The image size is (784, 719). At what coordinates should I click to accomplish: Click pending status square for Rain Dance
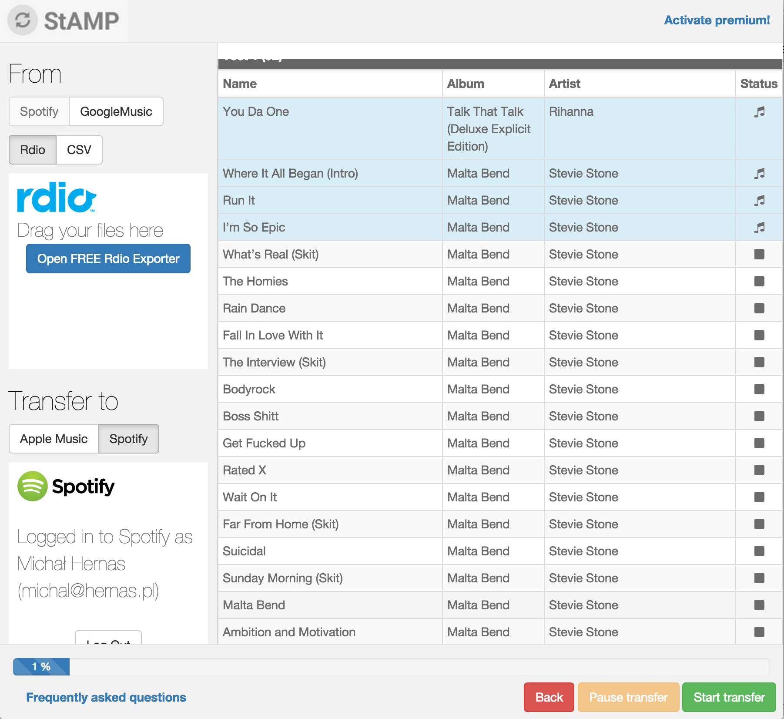[x=759, y=308]
